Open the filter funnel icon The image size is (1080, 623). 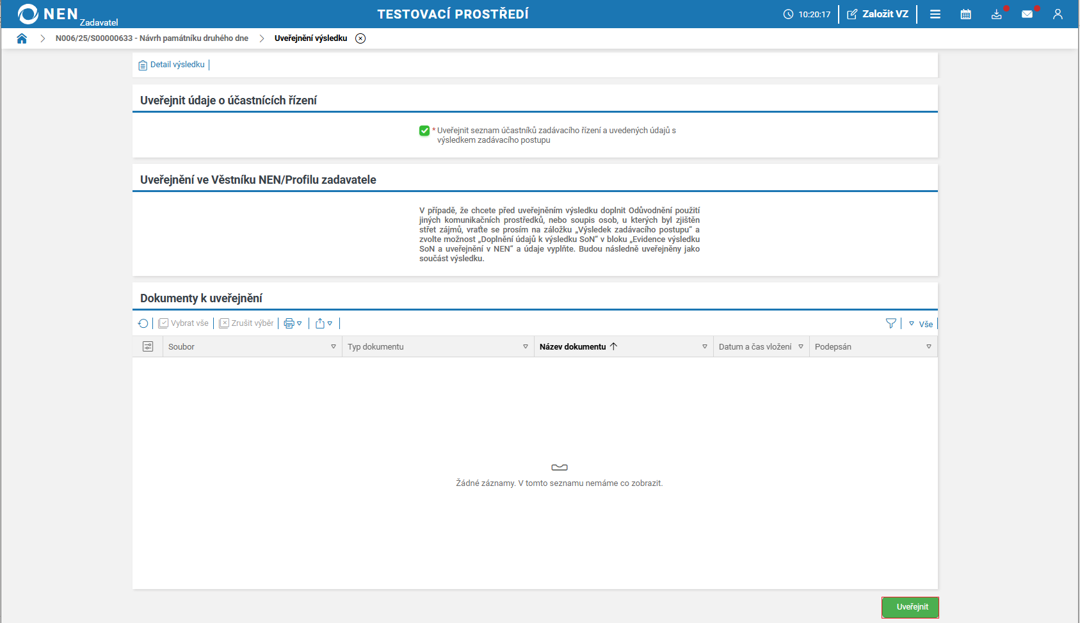[891, 323]
